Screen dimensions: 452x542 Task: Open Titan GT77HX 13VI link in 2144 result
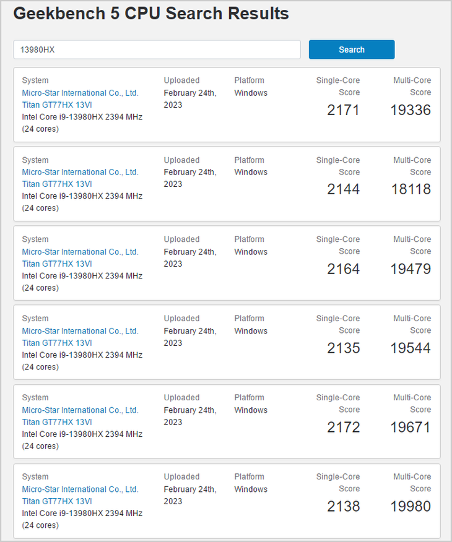click(x=57, y=184)
